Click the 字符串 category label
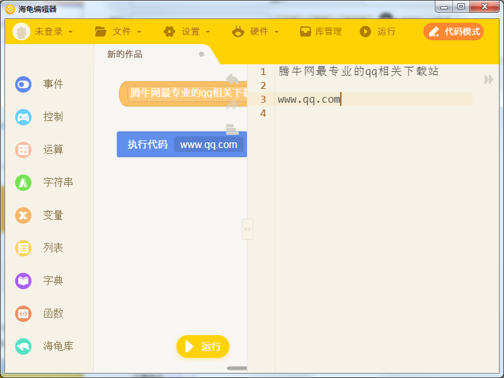Image resolution: width=504 pixels, height=378 pixels. click(58, 182)
